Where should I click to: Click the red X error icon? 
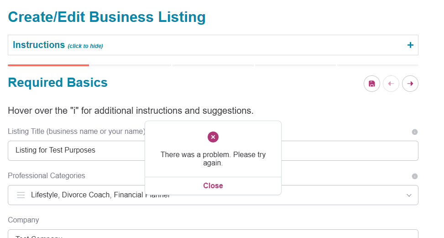[x=213, y=137]
